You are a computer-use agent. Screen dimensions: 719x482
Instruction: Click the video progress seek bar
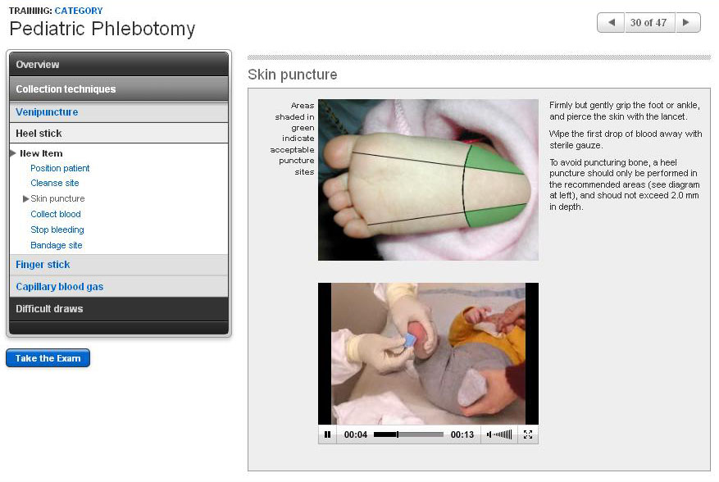click(x=408, y=434)
